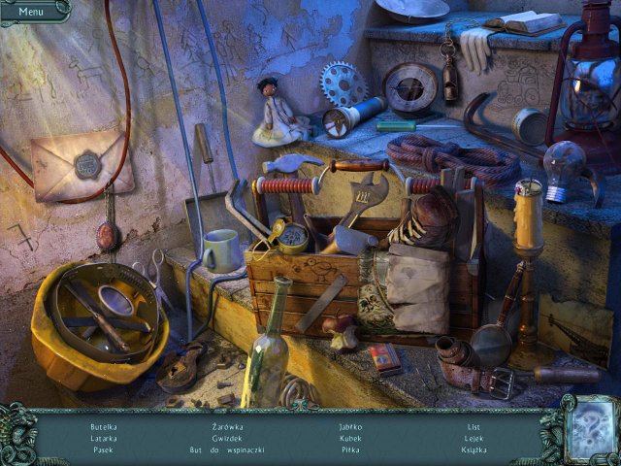Select 'Piłka' in the item list
Screen dimensions: 621x466
(x=350, y=450)
